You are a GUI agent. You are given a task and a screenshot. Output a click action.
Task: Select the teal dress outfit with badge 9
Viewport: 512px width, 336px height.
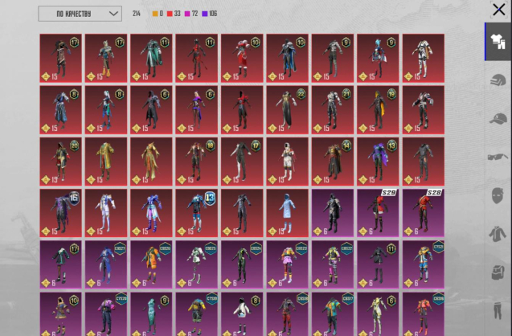click(x=151, y=314)
